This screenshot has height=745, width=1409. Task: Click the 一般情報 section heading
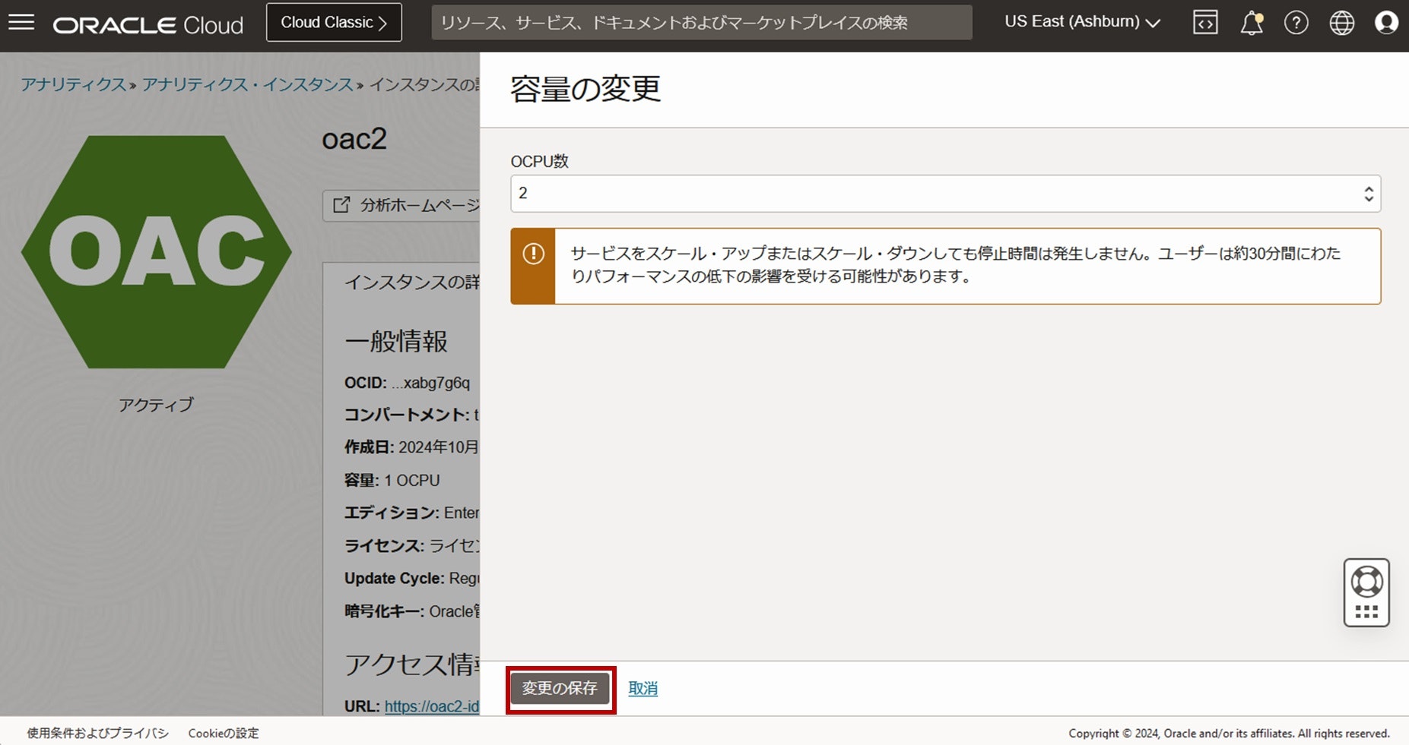(x=396, y=342)
